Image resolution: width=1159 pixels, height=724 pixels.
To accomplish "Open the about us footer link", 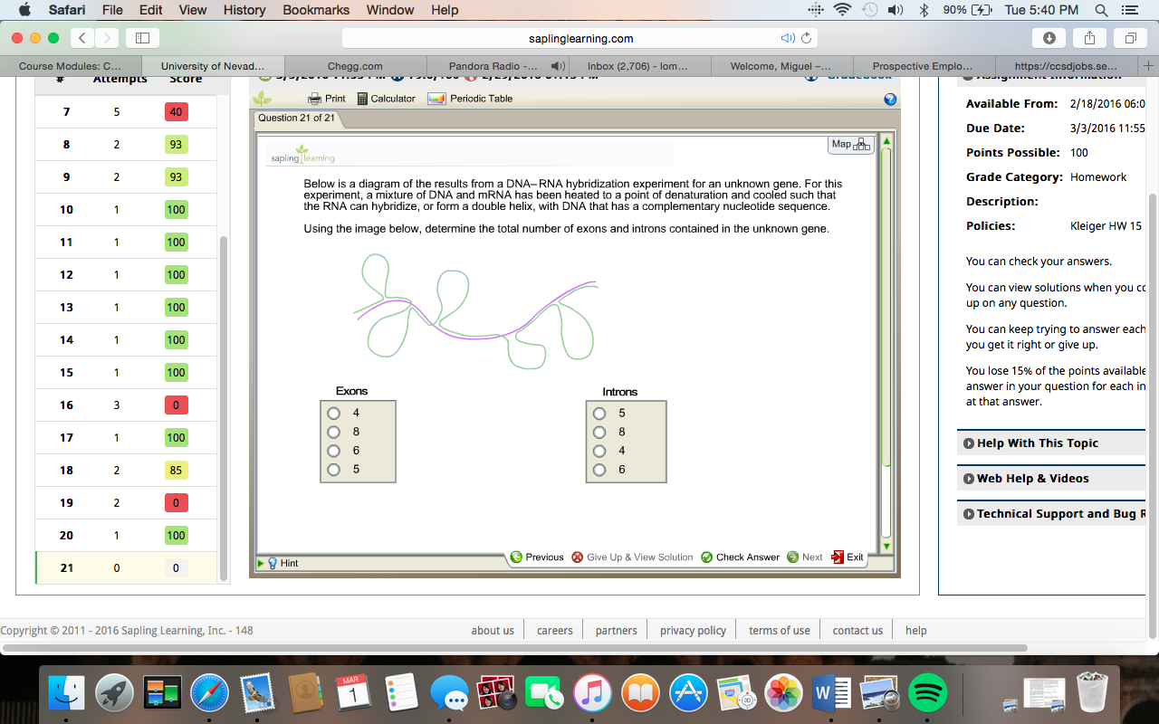I will 493,631.
